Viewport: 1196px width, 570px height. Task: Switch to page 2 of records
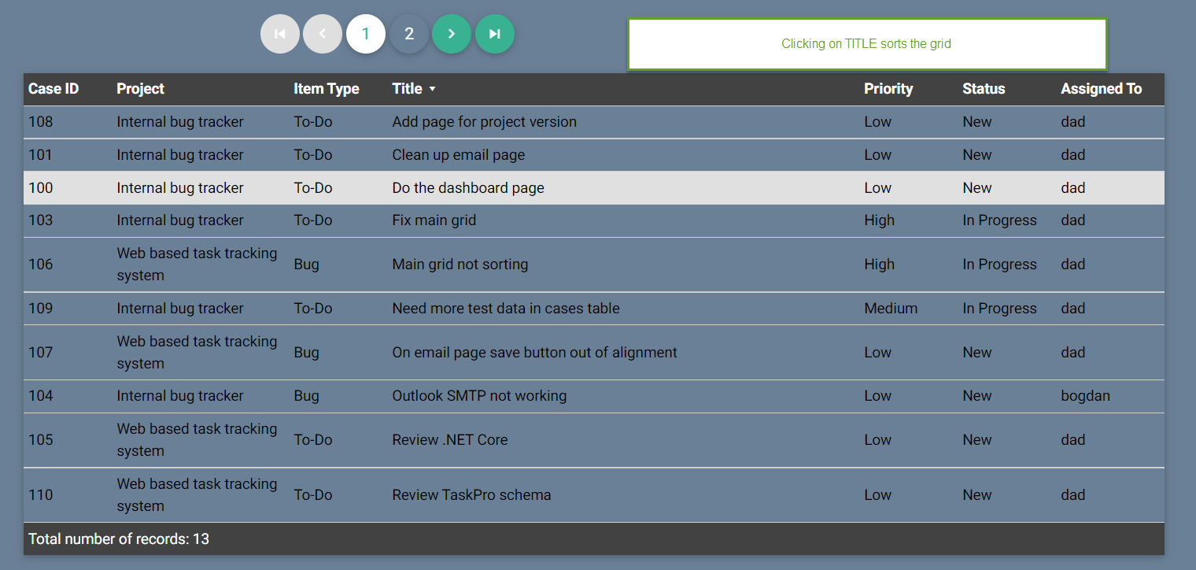click(409, 34)
